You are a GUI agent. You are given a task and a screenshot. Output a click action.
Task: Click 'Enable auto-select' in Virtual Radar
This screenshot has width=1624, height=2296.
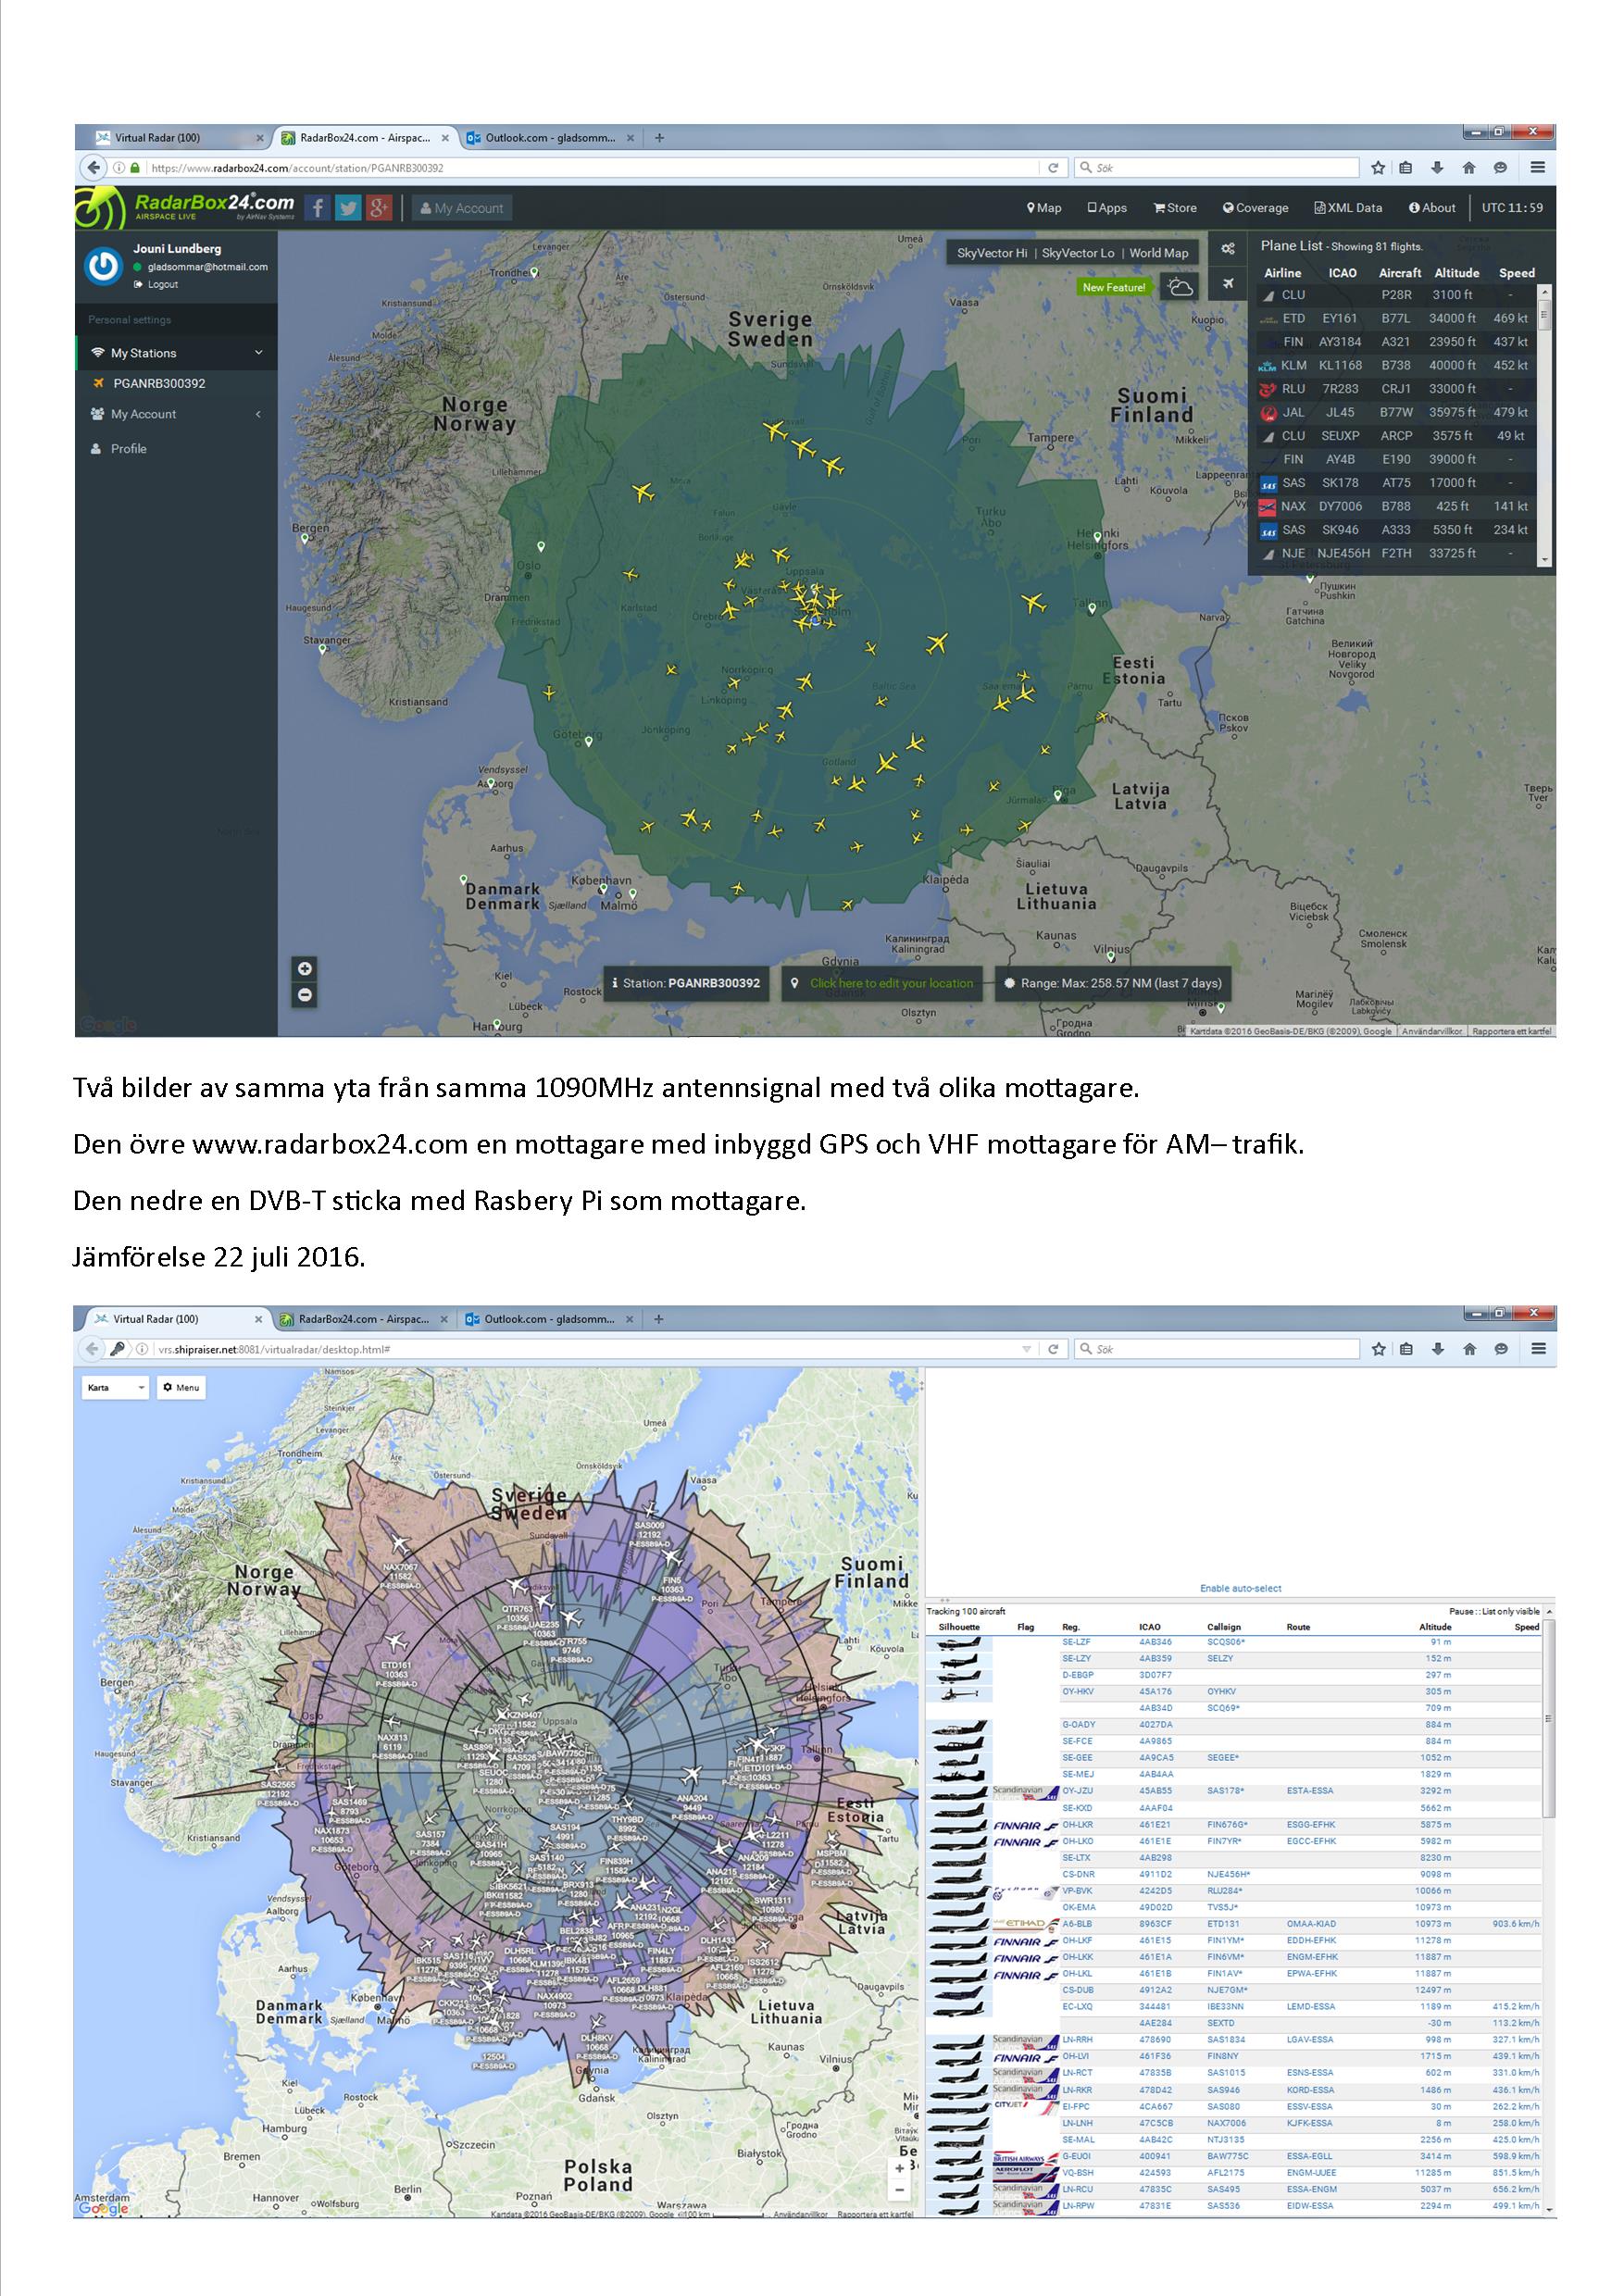pyautogui.click(x=1240, y=1588)
